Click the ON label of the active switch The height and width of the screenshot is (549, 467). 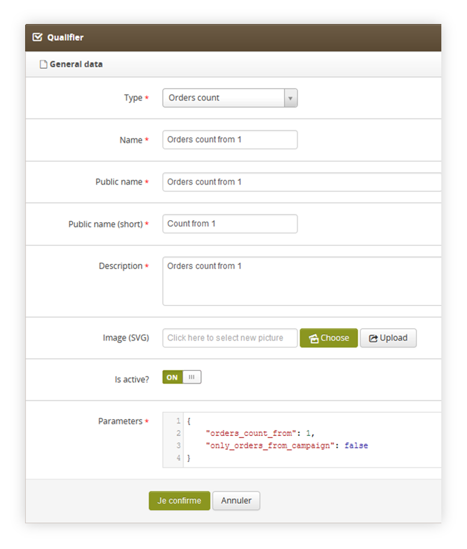[x=172, y=377]
